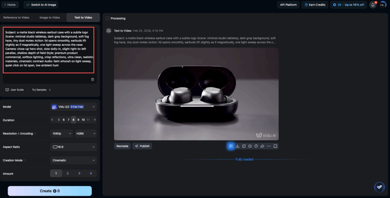Open the 1080p resolution dropdown
The width and height of the screenshot is (390, 198).
(x=62, y=134)
